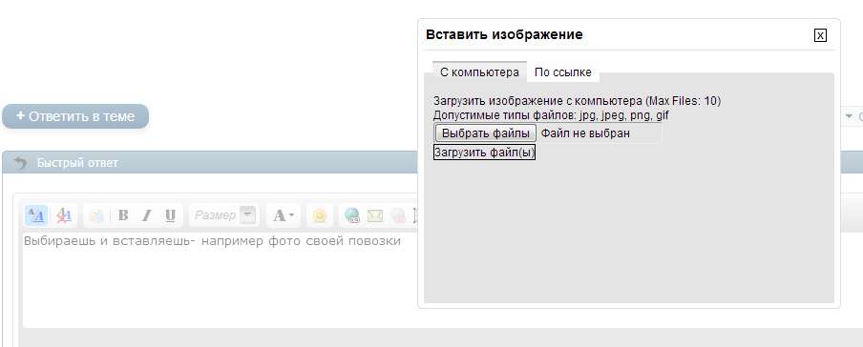Click the Выбрать файлы button

[x=485, y=133]
